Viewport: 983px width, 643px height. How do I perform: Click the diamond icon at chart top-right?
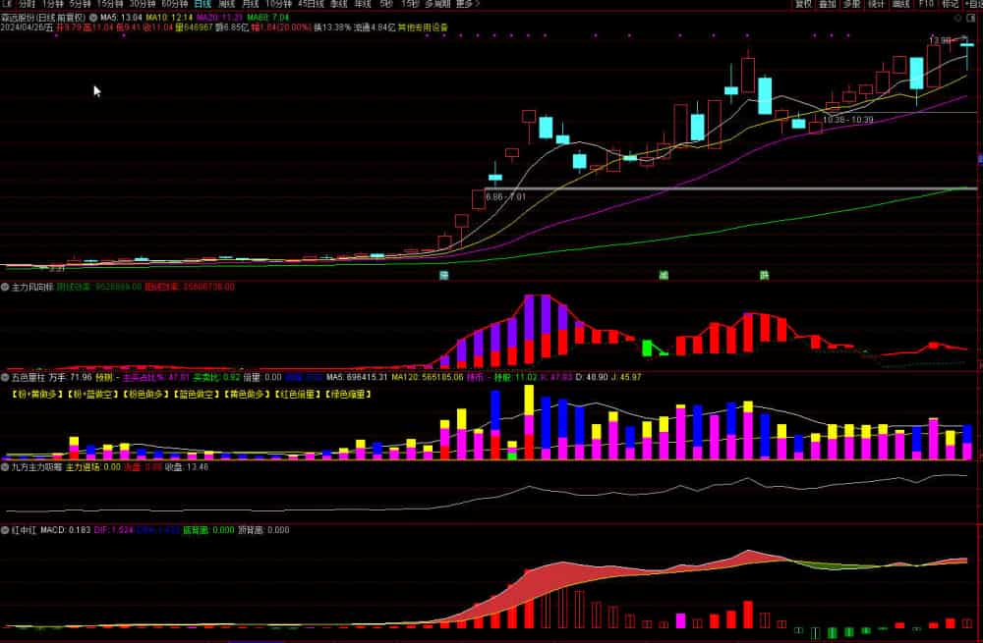coord(957,18)
